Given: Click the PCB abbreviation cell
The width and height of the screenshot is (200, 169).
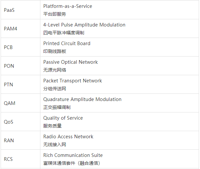Looking at the screenshot, I should pyautogui.click(x=21, y=47).
